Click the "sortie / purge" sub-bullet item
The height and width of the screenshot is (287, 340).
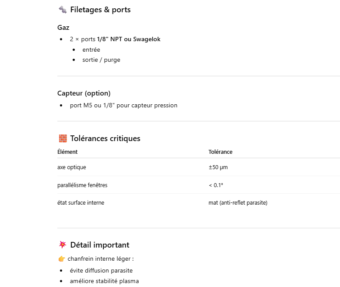[x=101, y=60]
